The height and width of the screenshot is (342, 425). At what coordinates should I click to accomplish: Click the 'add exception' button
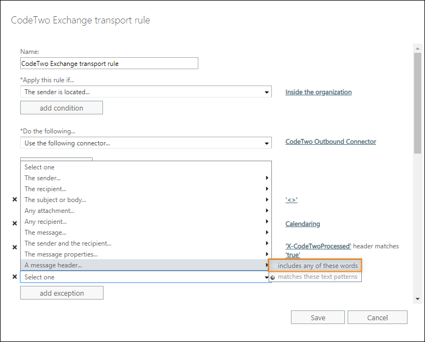coord(62,292)
